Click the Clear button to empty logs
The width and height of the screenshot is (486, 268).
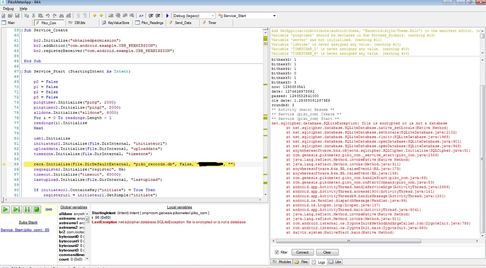327,252
